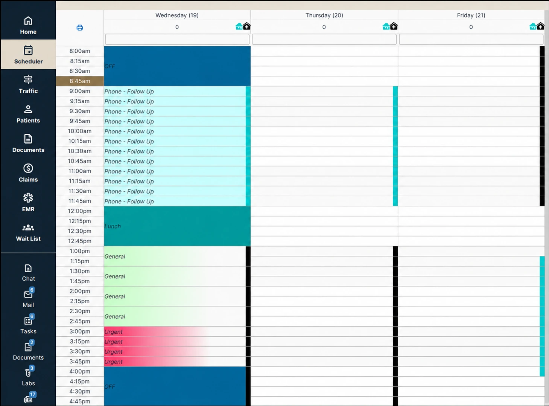Select the 3:45pm Urgent slot
The width and height of the screenshot is (549, 406).
point(175,362)
